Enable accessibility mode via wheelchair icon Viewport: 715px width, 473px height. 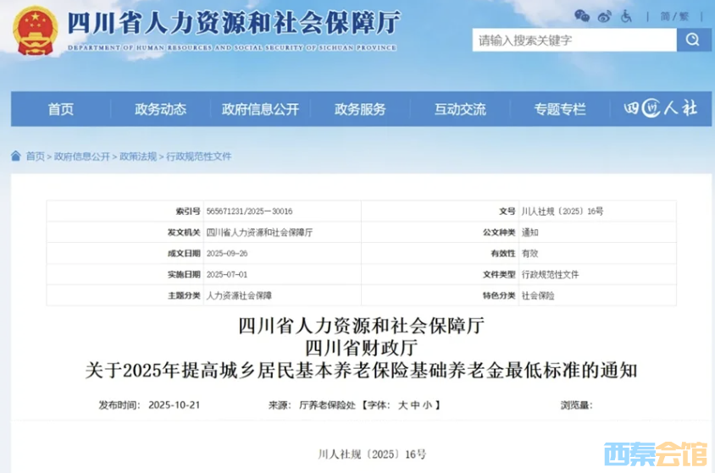(x=627, y=16)
